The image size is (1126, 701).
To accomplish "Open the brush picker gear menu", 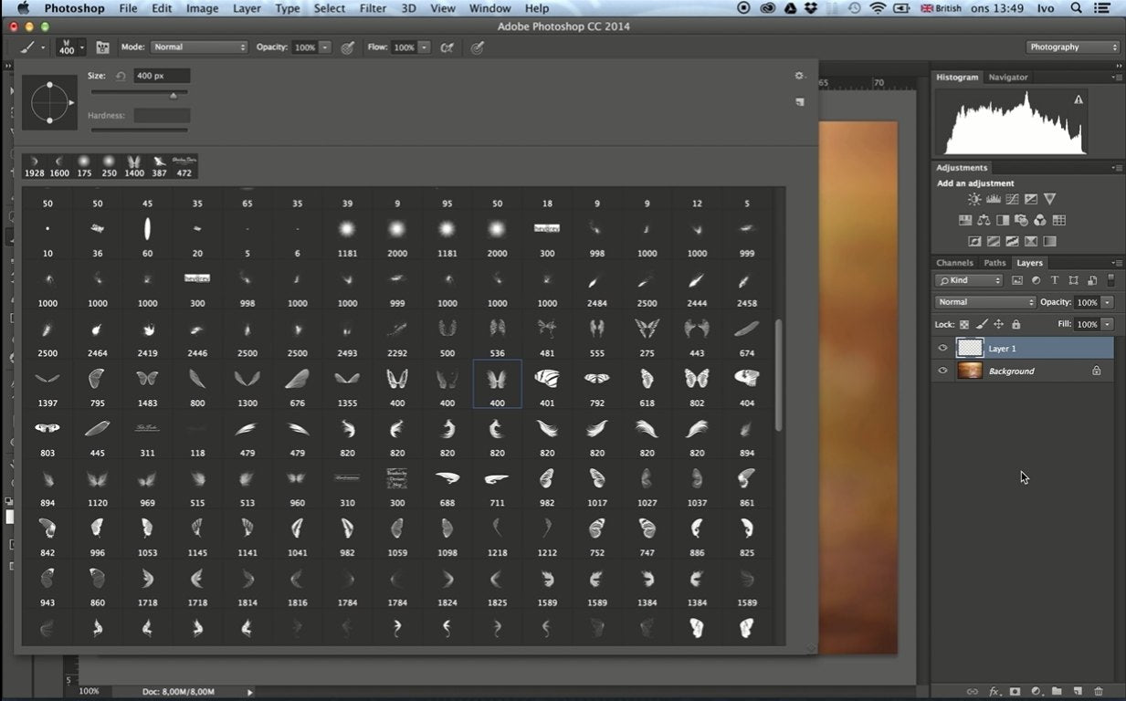I will pyautogui.click(x=799, y=76).
